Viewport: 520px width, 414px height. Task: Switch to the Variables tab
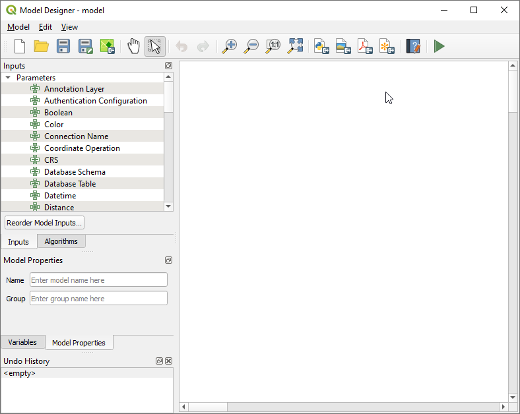(22, 342)
